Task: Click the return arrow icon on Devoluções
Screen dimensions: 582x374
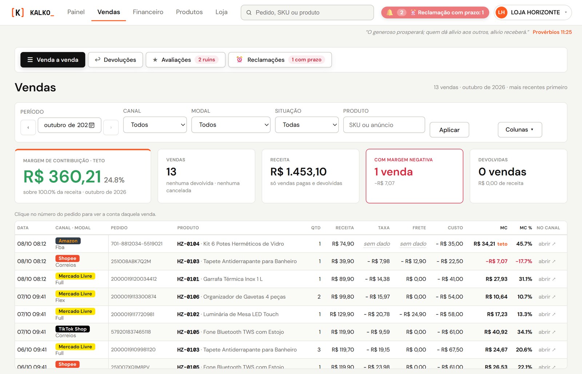Action: tap(97, 60)
